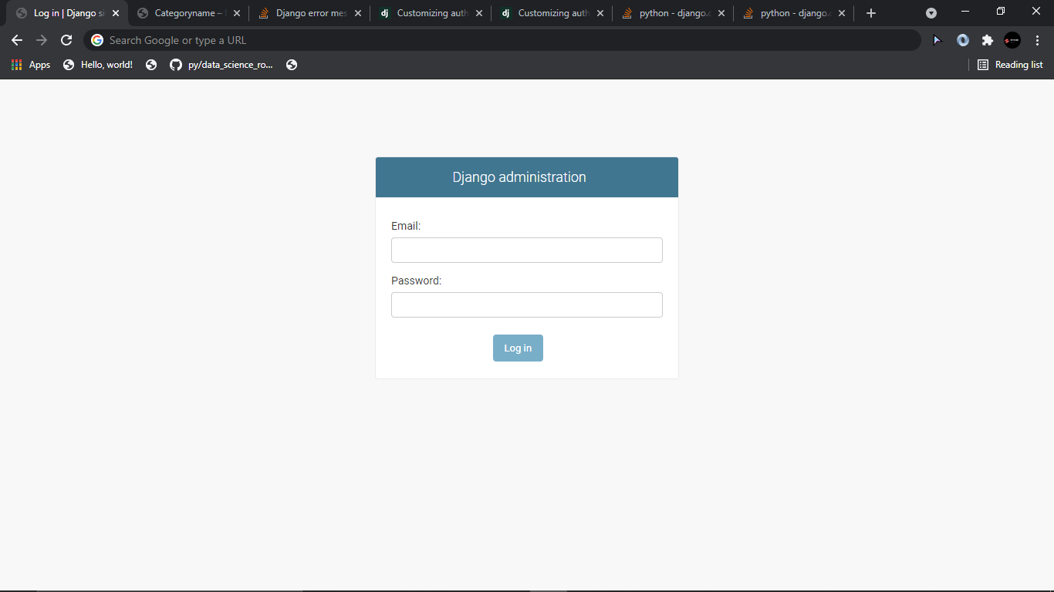The height and width of the screenshot is (592, 1054).
Task: Click the Password input field
Action: click(x=526, y=304)
